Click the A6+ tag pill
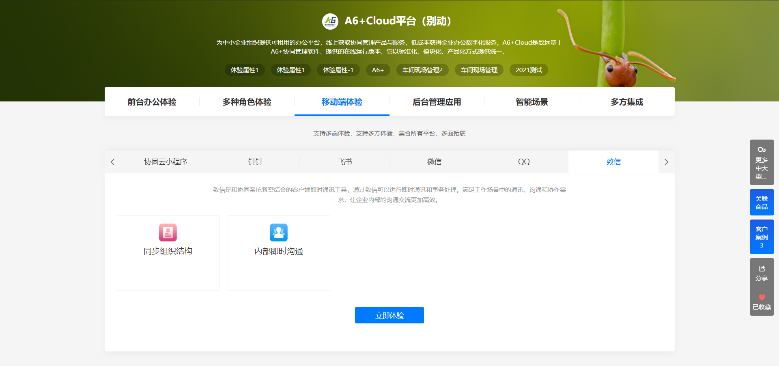 coord(378,70)
